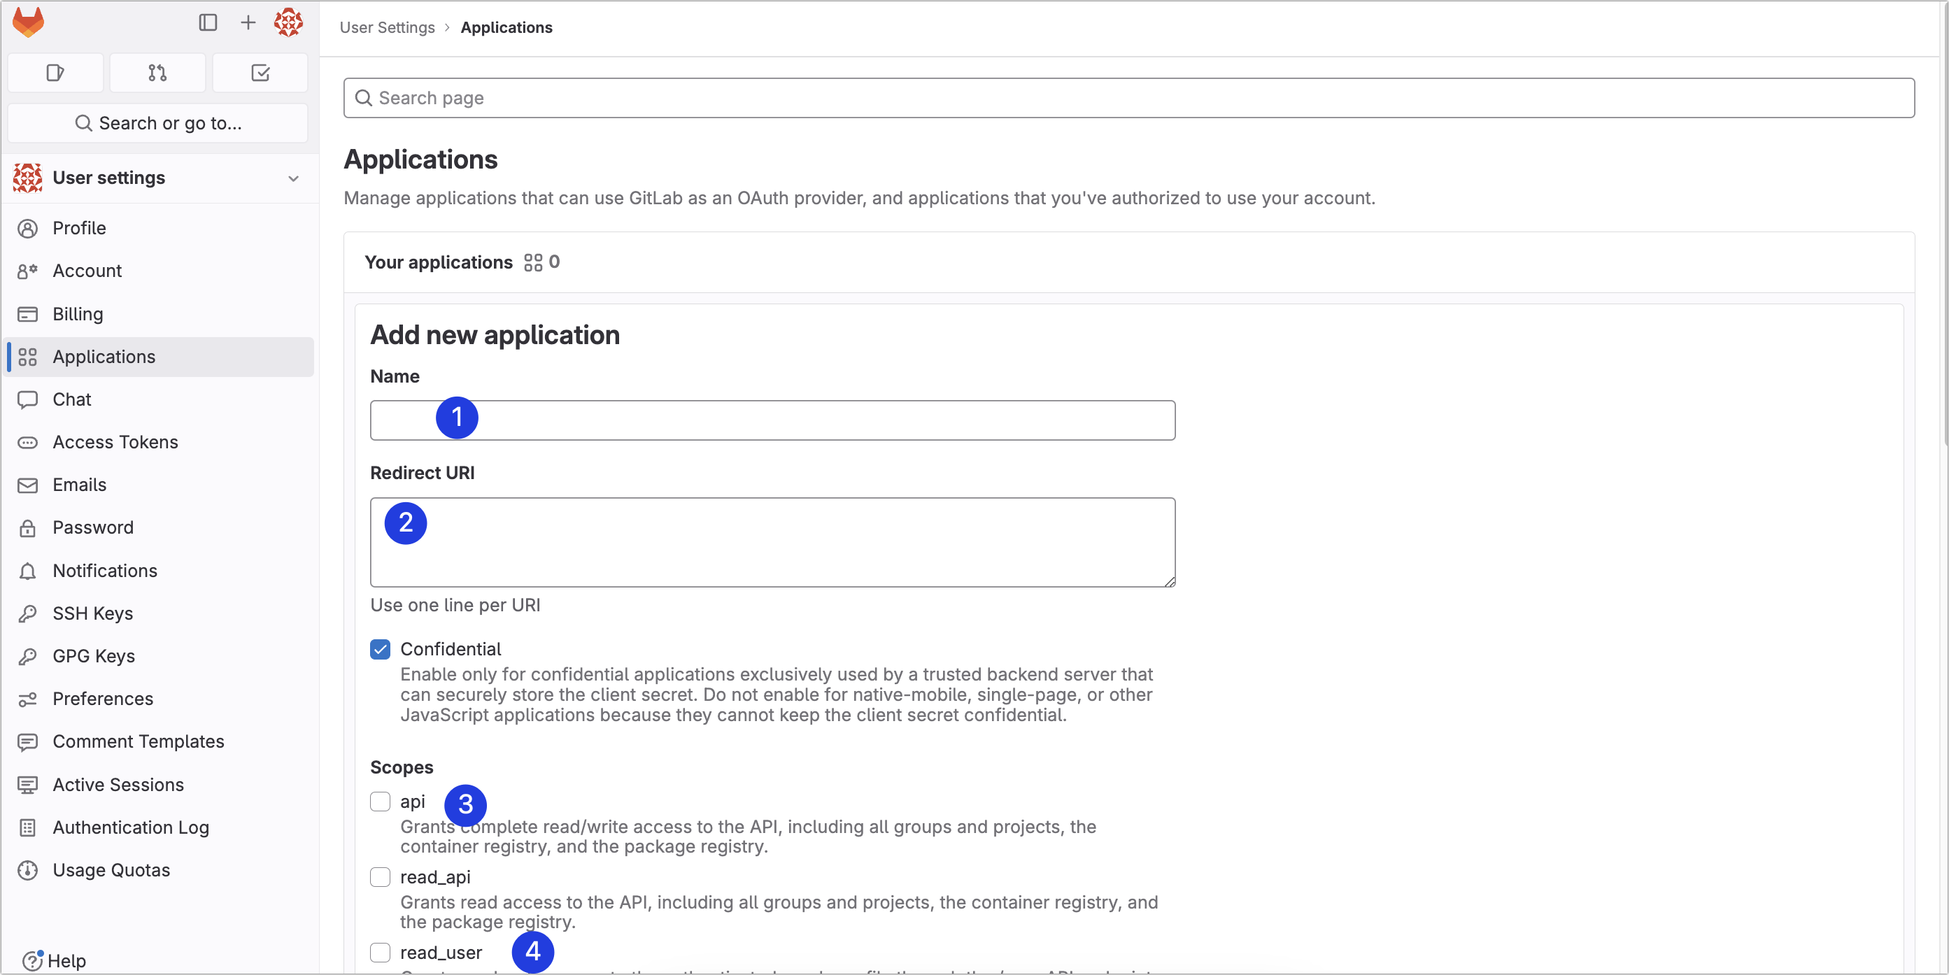The width and height of the screenshot is (1949, 975).
Task: Check the read_api scope checkbox
Action: pos(380,877)
